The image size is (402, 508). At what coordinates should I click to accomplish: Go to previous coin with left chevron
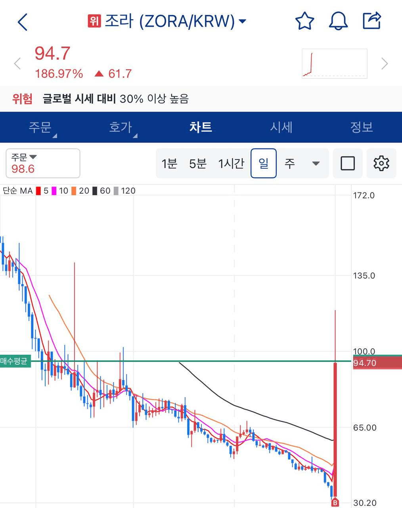click(x=17, y=63)
